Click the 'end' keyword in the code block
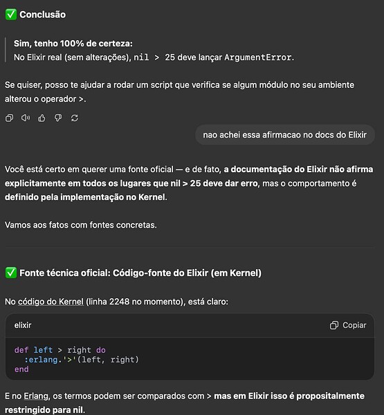The image size is (384, 415). 21,369
